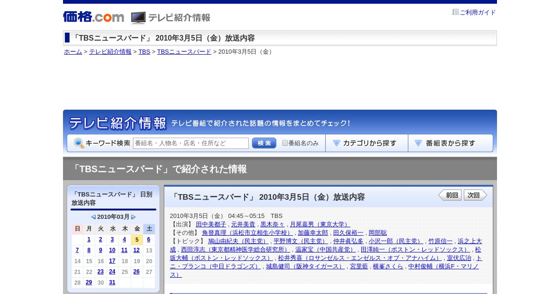Click the magnifying glass search icon
The width and height of the screenshot is (560, 294).
[79, 143]
